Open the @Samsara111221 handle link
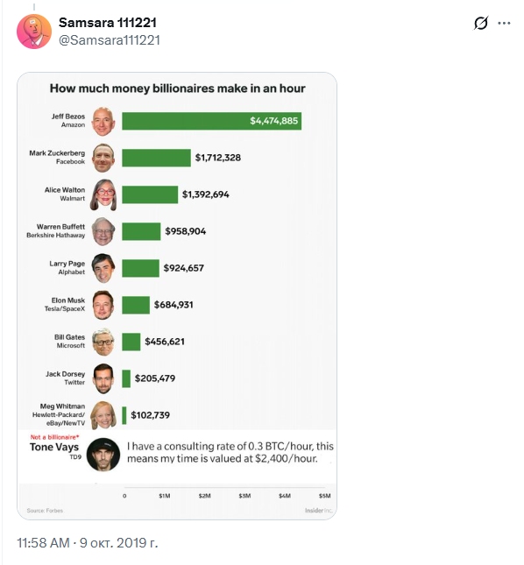524x565 pixels. (x=110, y=40)
